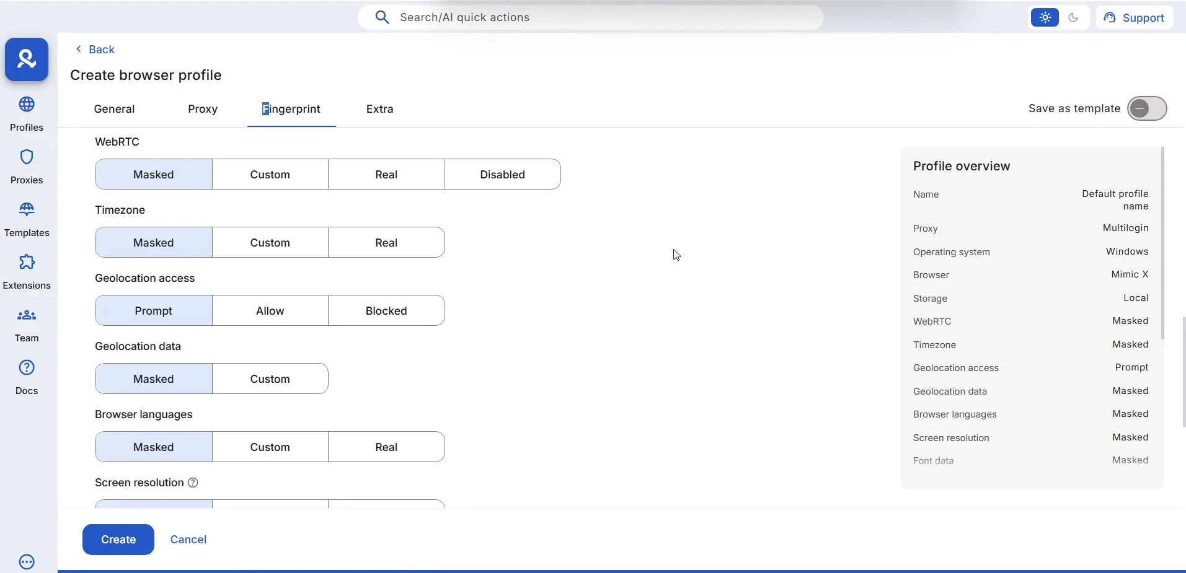Switch to dark theme moon icon

click(x=1073, y=17)
